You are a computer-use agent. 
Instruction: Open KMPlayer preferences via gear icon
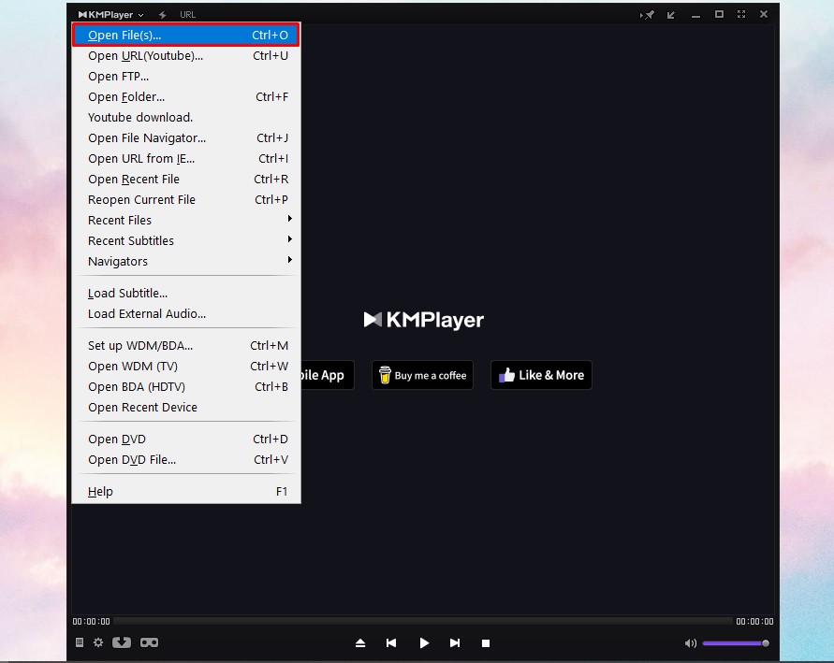(x=98, y=642)
